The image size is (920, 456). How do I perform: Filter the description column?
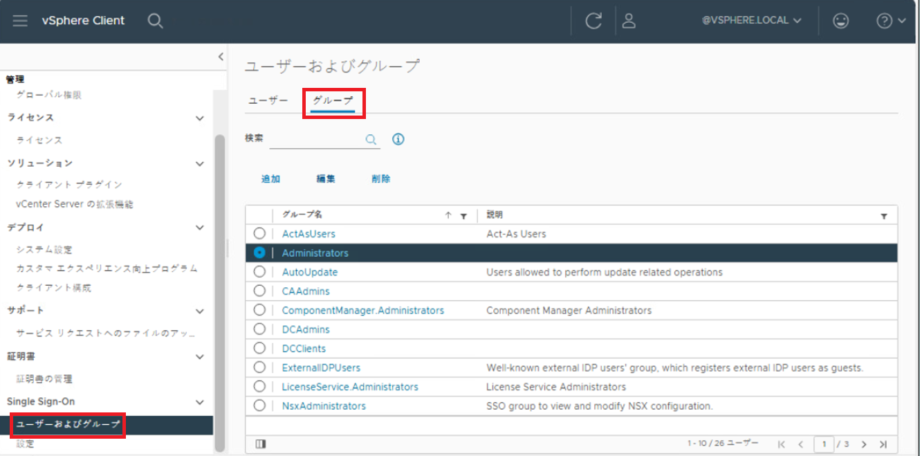click(884, 216)
